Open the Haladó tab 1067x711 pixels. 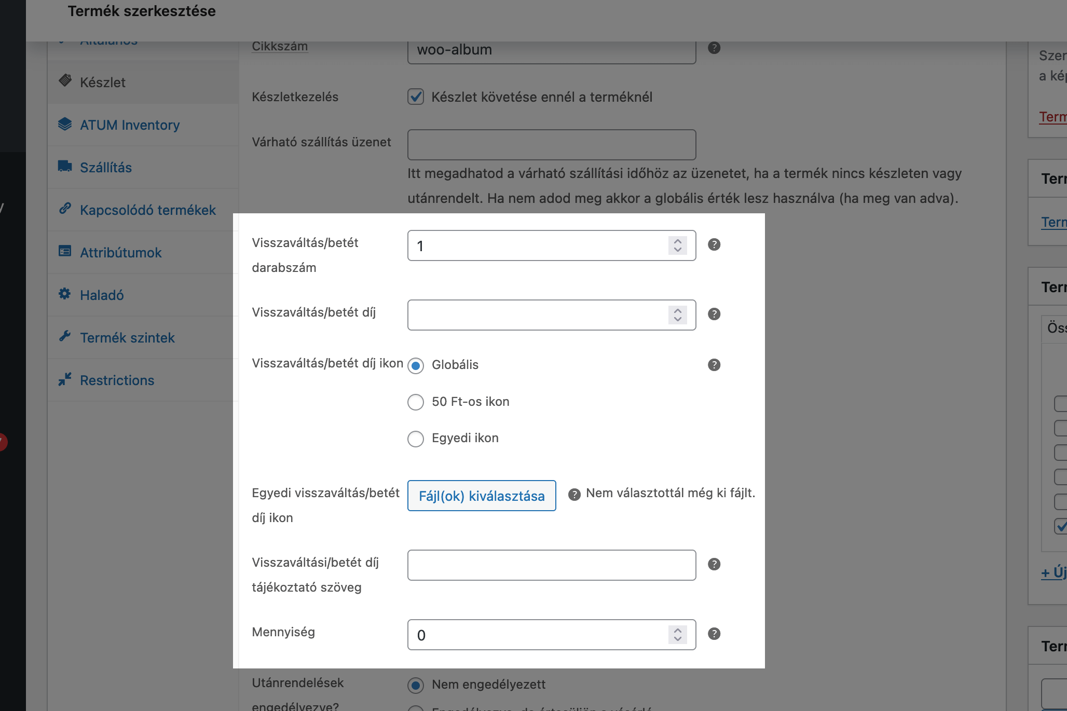[x=143, y=295]
